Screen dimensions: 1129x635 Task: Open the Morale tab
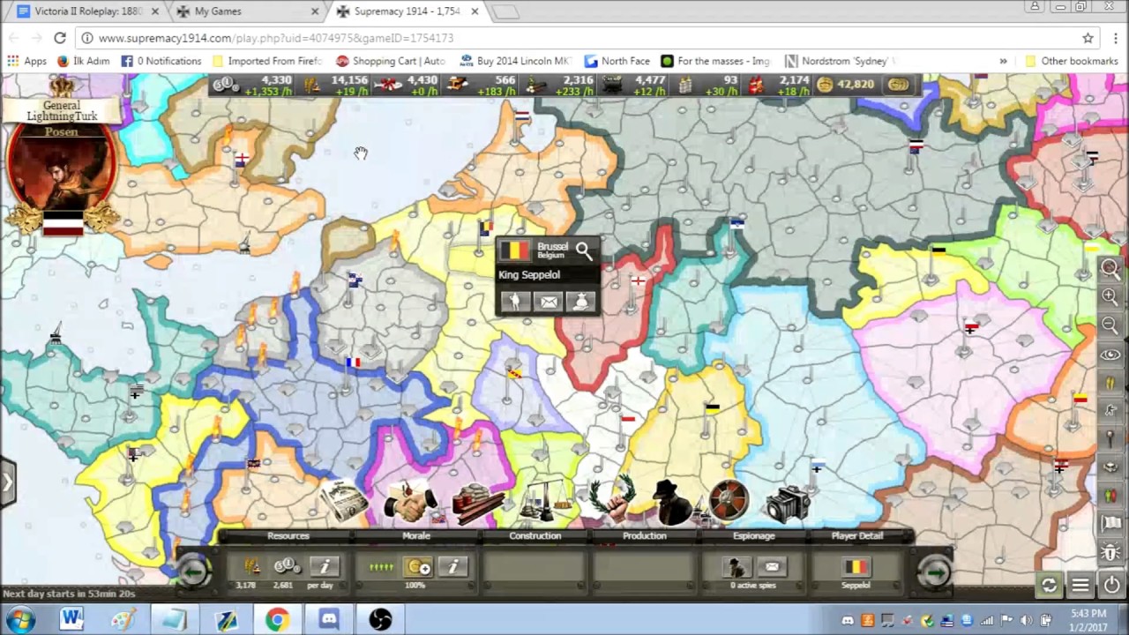tap(416, 535)
